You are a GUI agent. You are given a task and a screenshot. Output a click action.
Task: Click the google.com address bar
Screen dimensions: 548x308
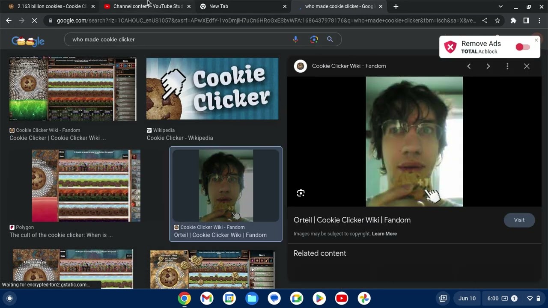[x=266, y=21]
